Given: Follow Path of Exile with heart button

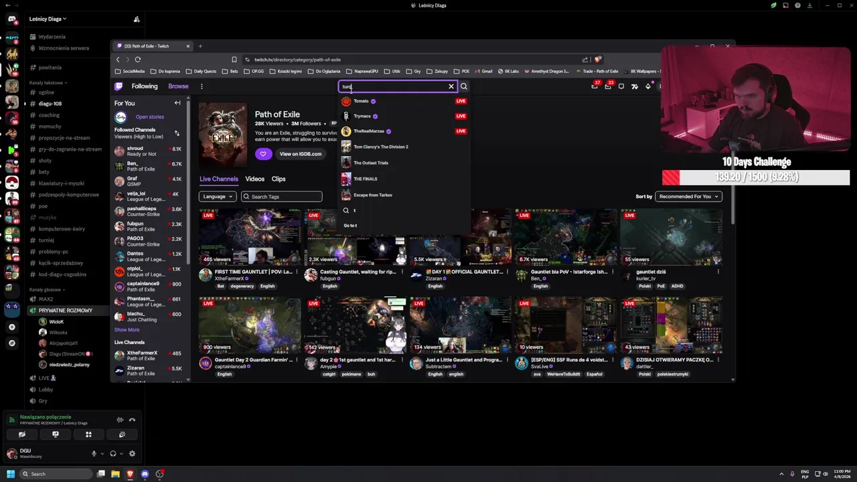Looking at the screenshot, I should point(263,154).
